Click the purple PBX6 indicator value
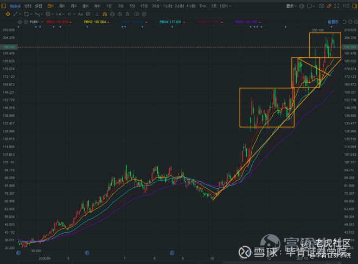 pos(246,22)
